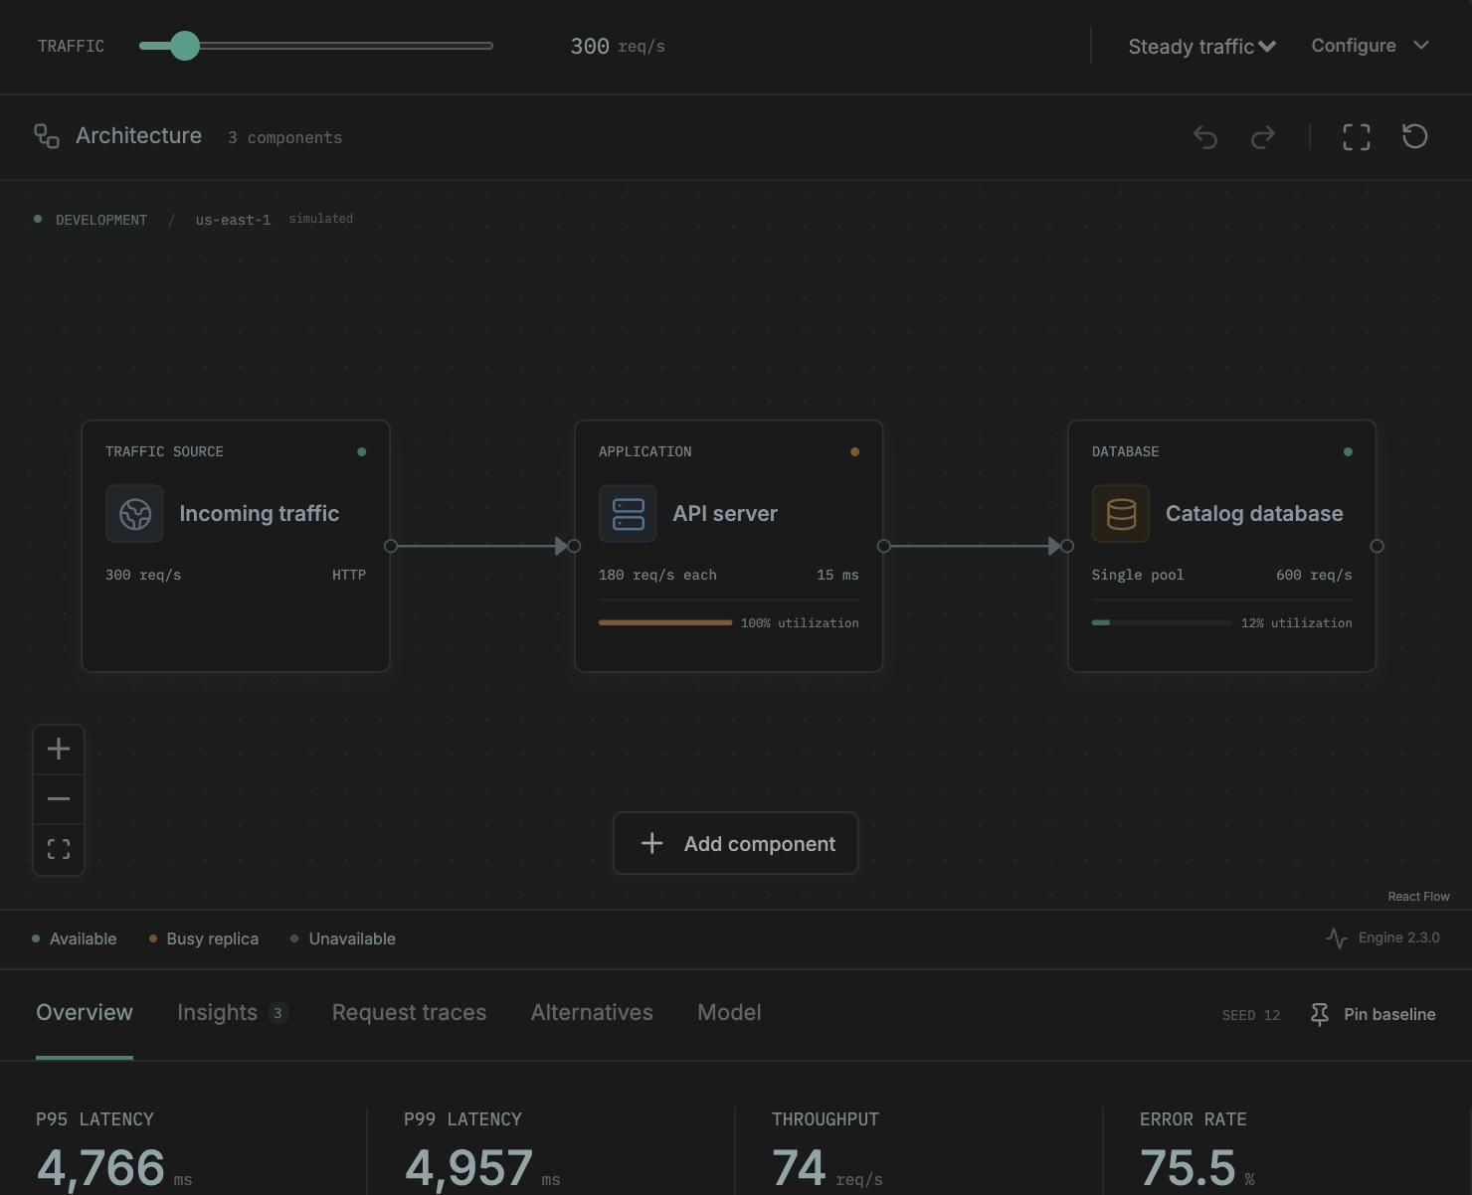Enter fullscreen from the Architecture header
The width and height of the screenshot is (1472, 1195).
click(x=1357, y=137)
